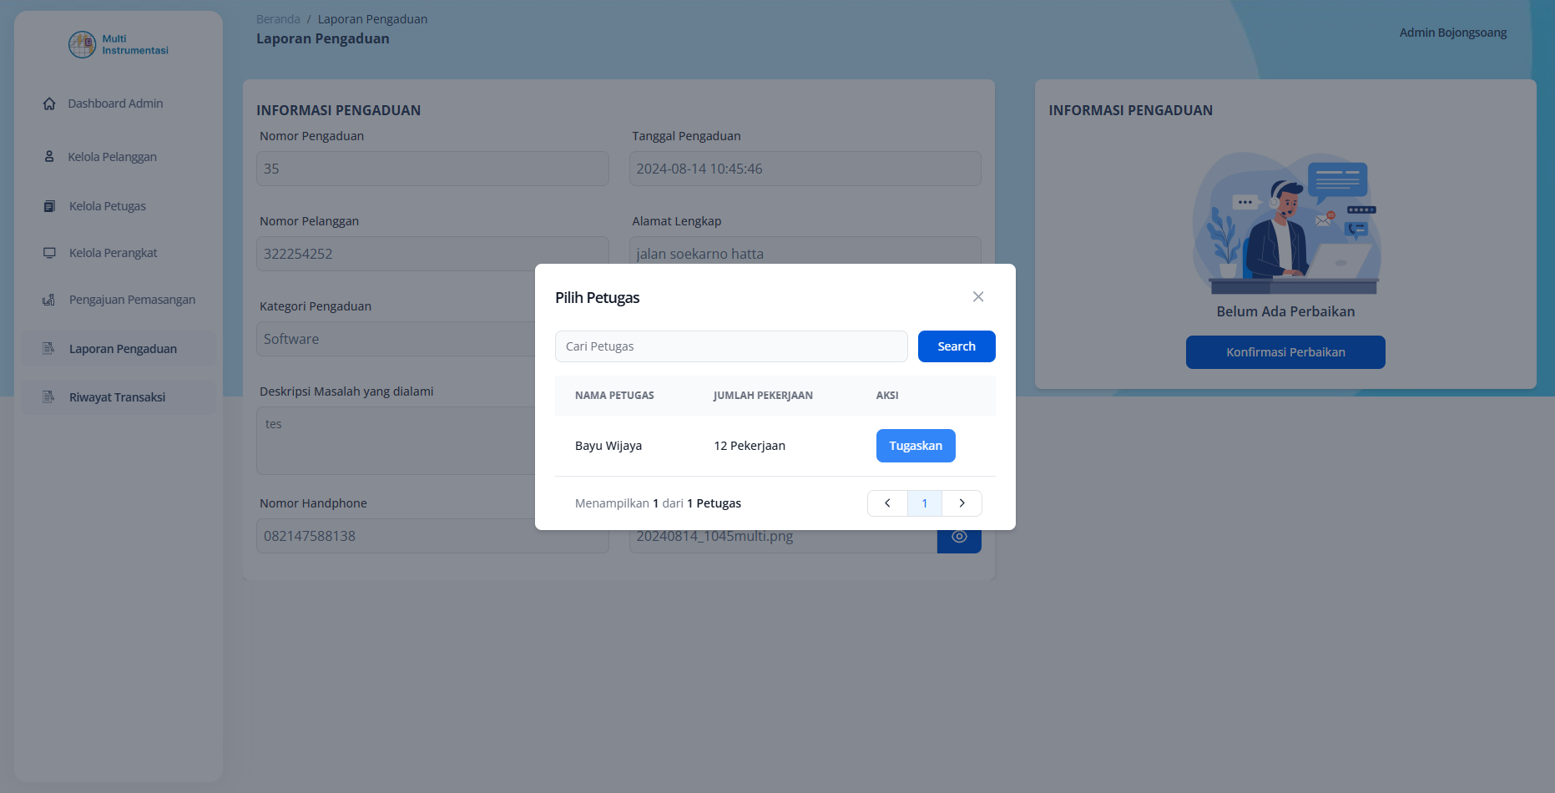Open the Multi Instrumentasi logo

point(117,44)
